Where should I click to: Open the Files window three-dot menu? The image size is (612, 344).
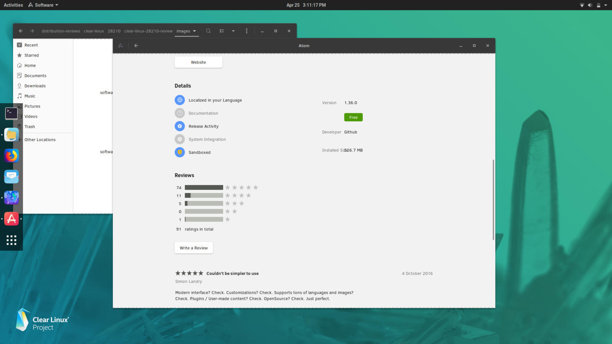click(x=246, y=31)
